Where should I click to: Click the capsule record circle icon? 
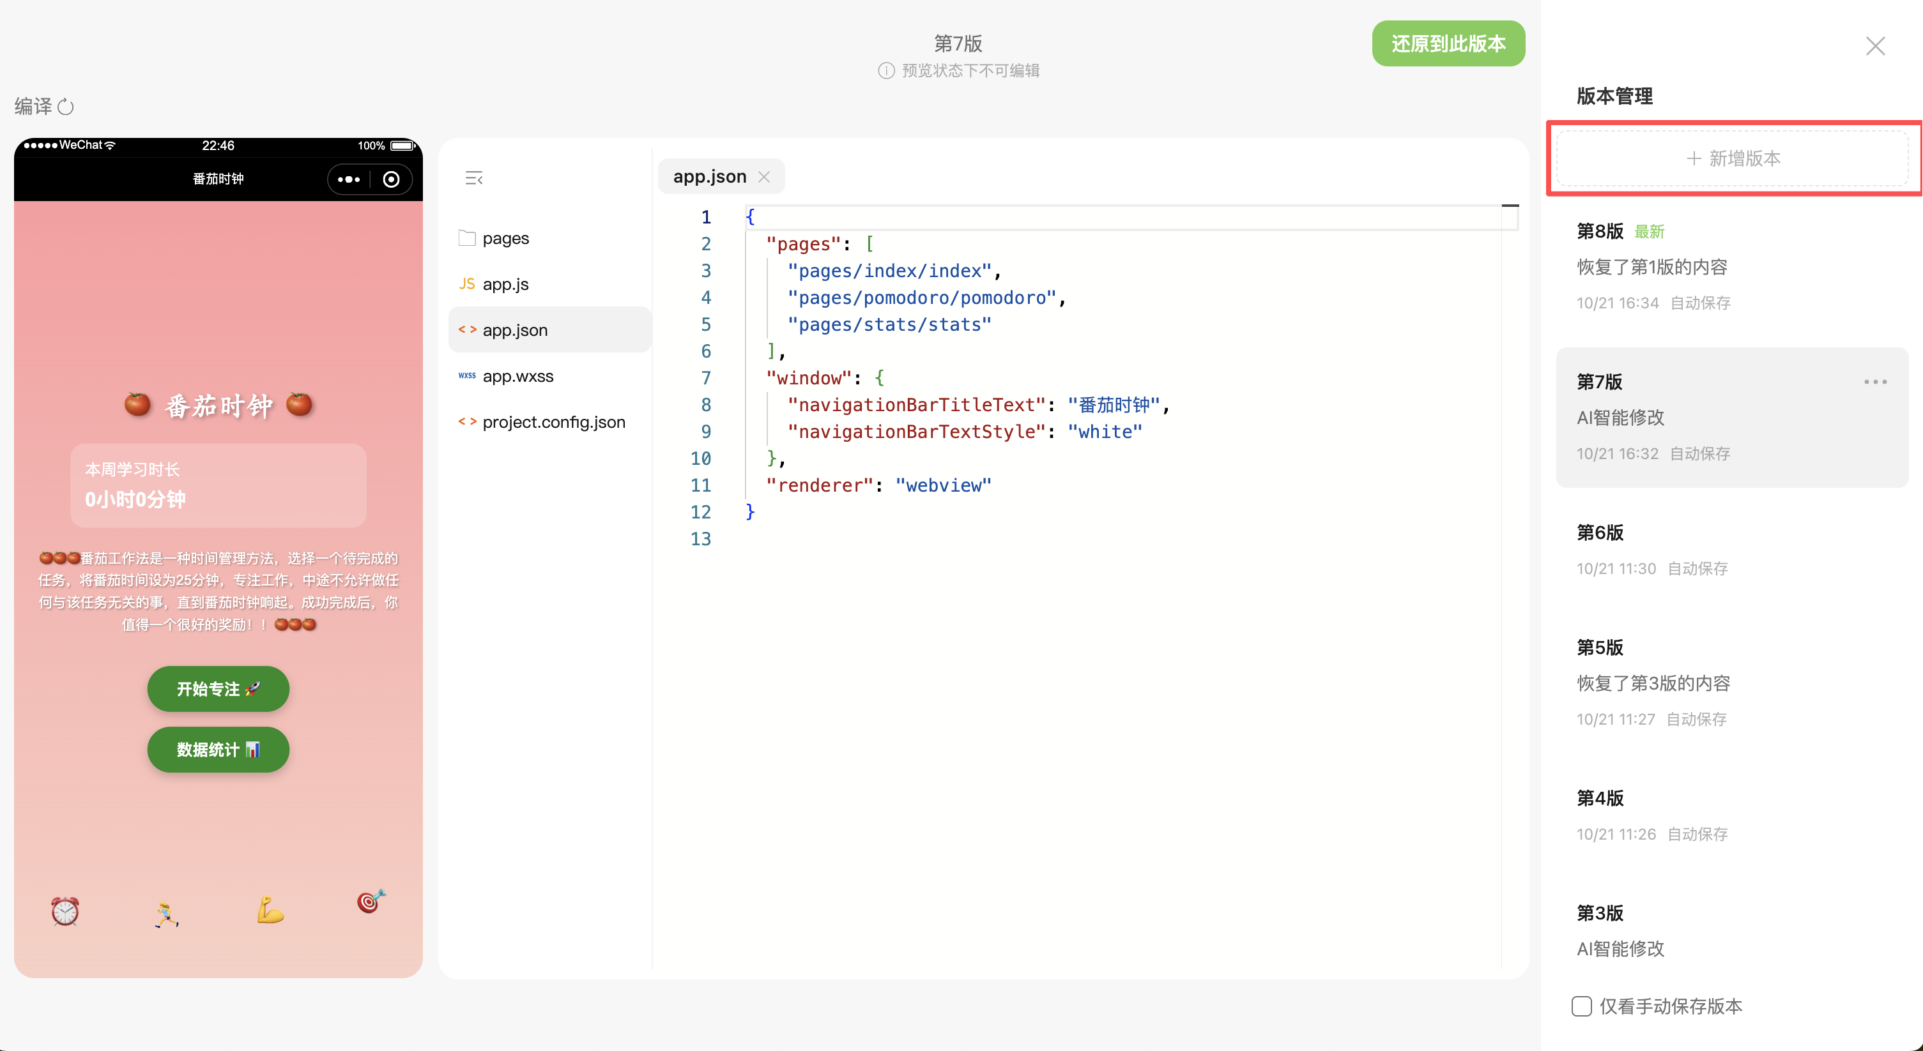pos(391,179)
